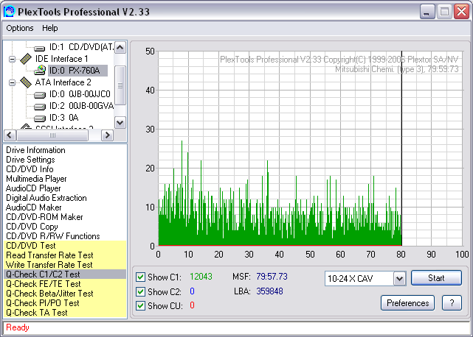Image resolution: width=473 pixels, height=337 pixels.
Task: Click the disc drive icon beside PX-760A
Action: (x=40, y=71)
